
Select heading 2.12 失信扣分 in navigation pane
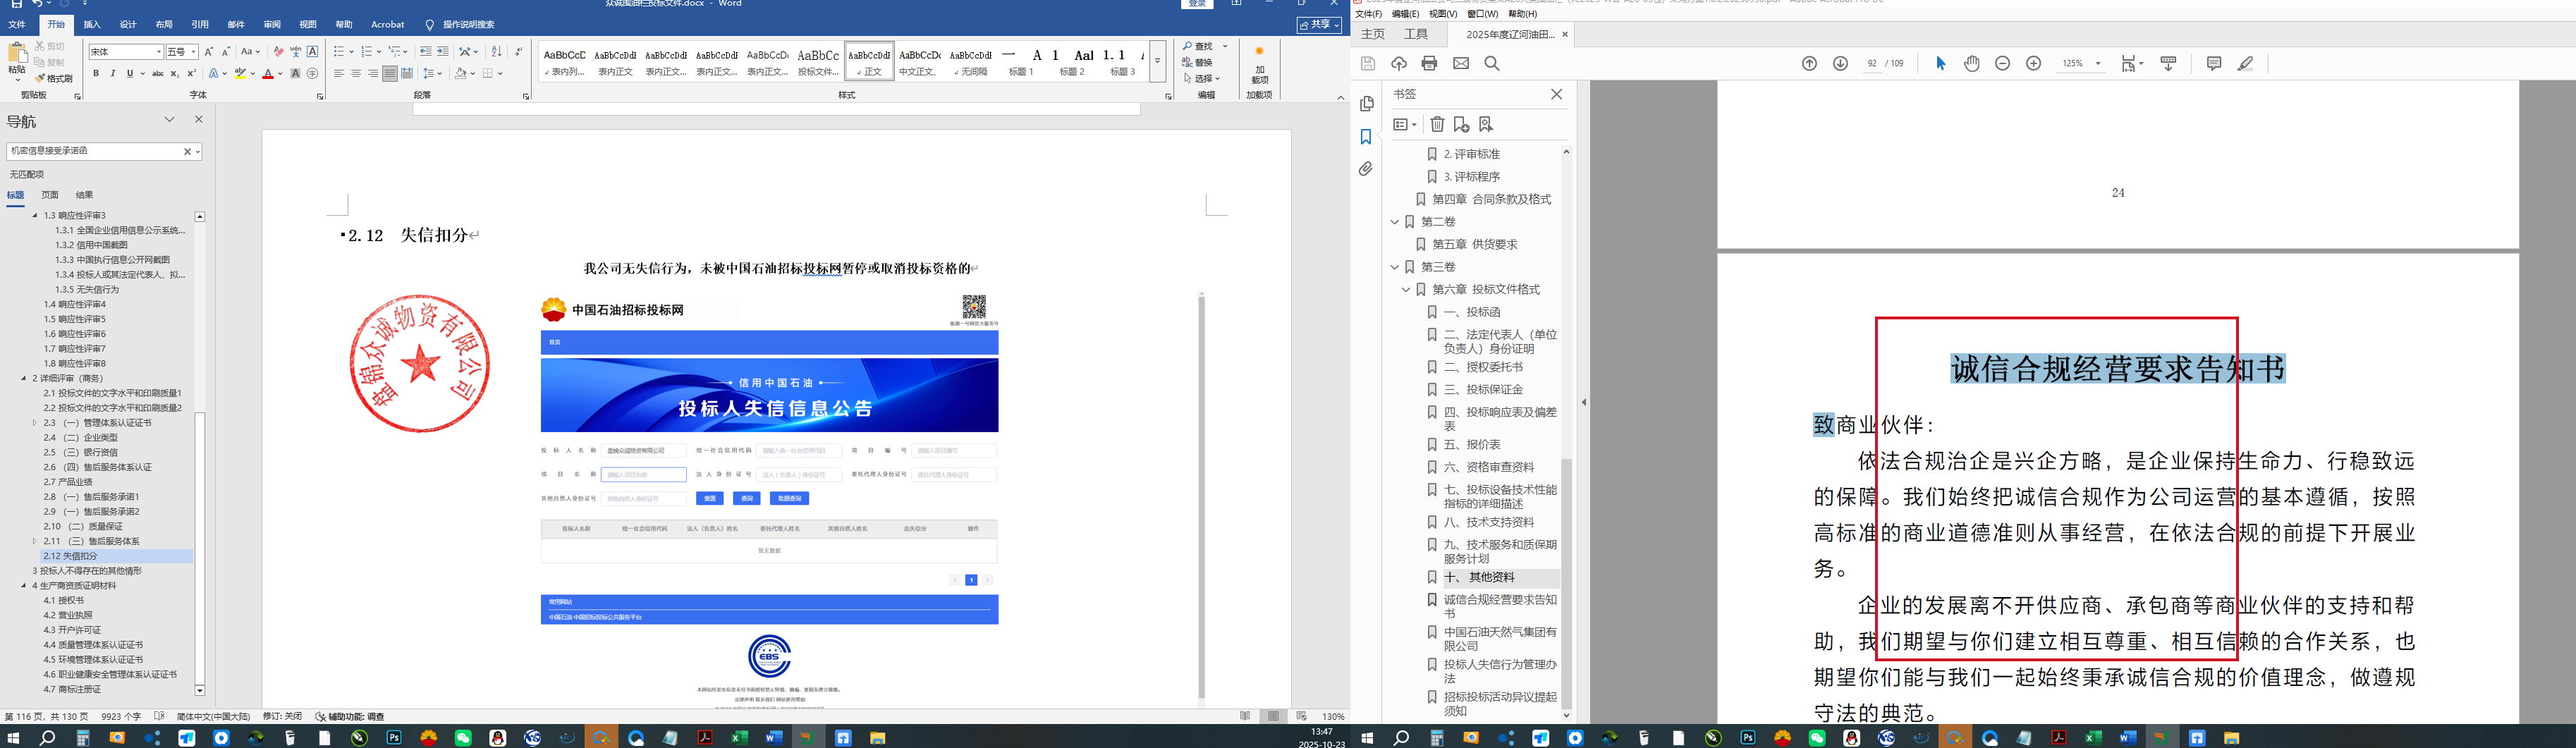pos(116,556)
